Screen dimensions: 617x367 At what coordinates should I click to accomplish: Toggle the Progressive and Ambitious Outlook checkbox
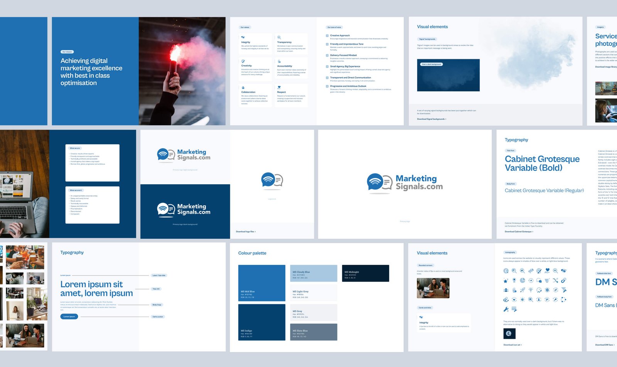point(327,86)
